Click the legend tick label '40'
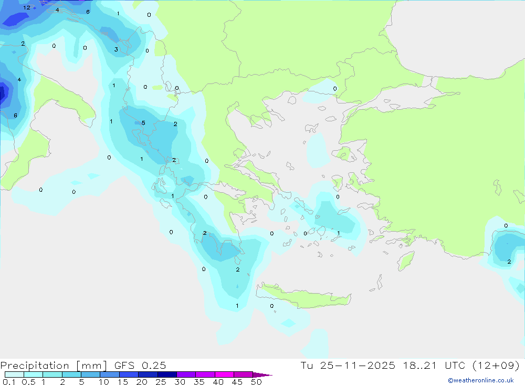525x385 pixels. pyautogui.click(x=218, y=382)
